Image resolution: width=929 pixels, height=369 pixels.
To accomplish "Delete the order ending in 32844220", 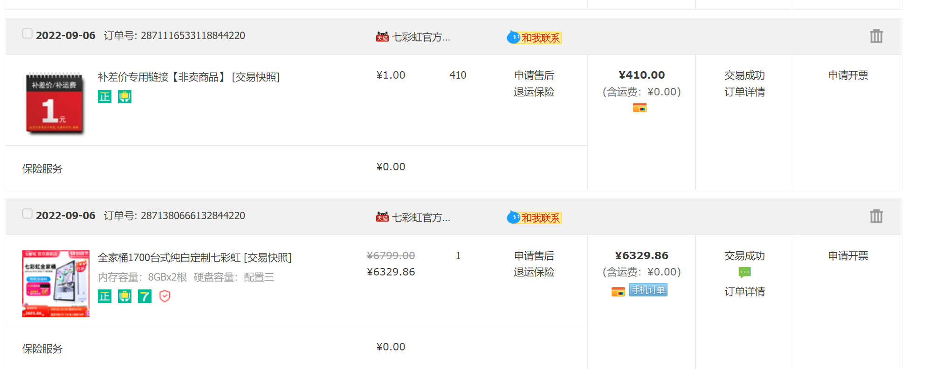I will pos(876,216).
